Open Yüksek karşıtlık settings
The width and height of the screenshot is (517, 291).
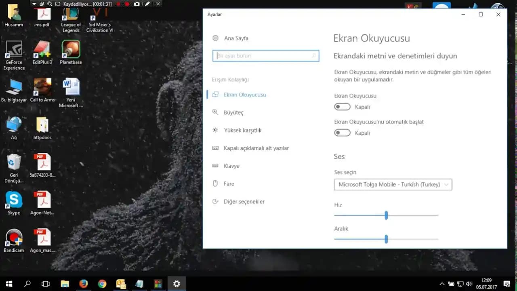[x=243, y=130]
